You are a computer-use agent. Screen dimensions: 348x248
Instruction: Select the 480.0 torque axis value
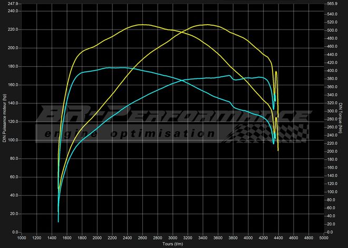(332, 38)
